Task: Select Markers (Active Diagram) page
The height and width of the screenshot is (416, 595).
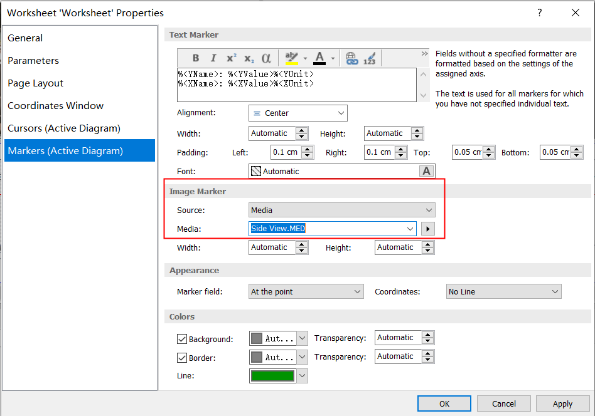Action: tap(80, 150)
